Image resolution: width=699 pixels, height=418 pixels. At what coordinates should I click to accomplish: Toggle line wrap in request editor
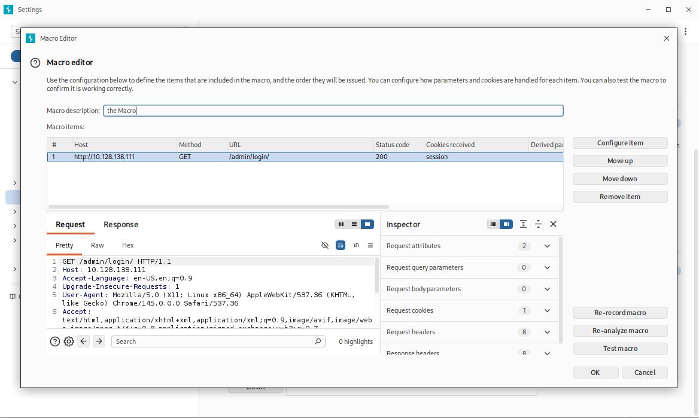point(340,245)
